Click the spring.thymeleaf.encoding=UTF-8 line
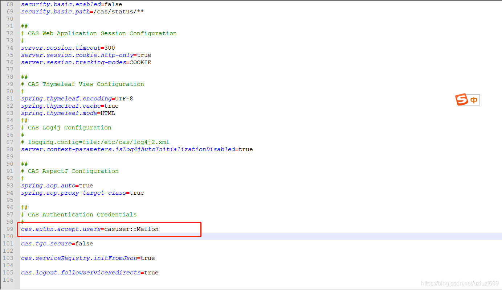This screenshot has height=290, width=502. click(77, 99)
